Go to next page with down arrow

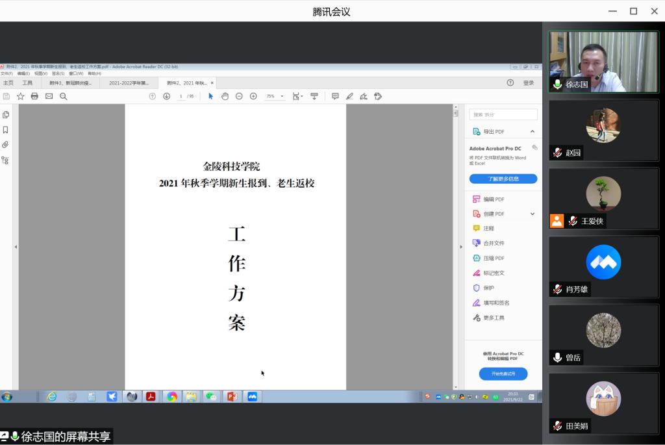pos(166,96)
